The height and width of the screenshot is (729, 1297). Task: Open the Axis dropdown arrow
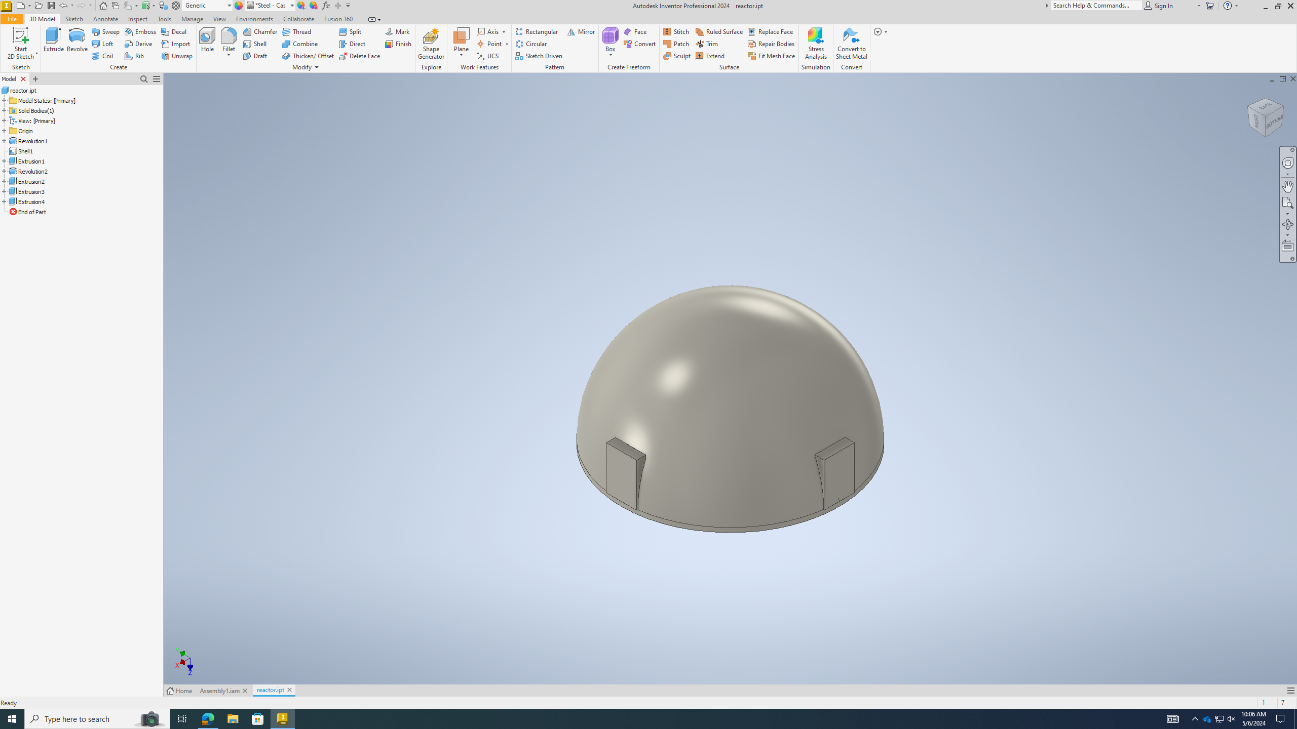504,32
